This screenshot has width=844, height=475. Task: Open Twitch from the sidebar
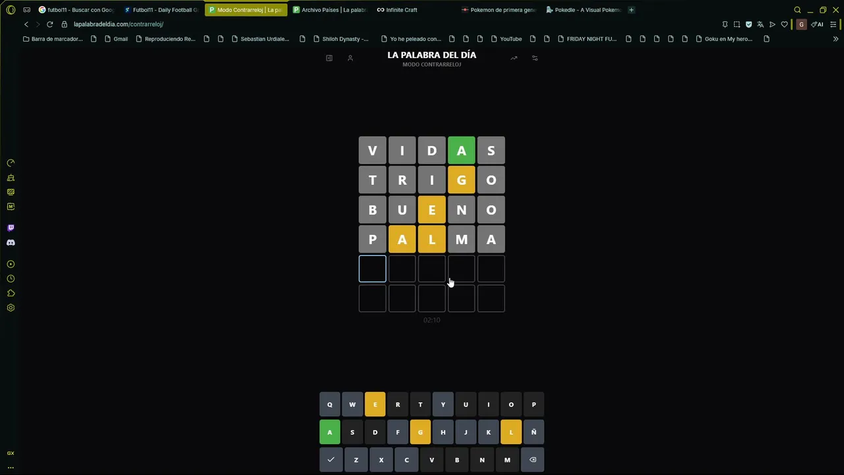click(11, 228)
